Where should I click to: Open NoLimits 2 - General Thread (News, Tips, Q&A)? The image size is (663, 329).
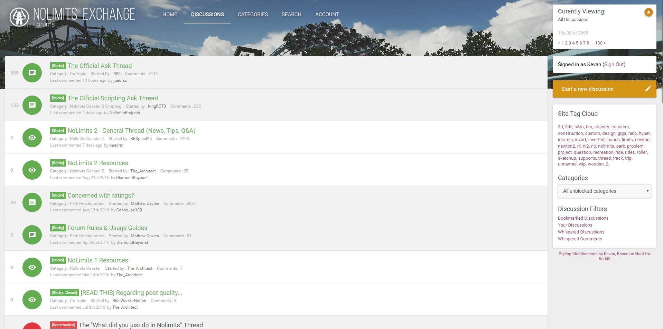click(x=131, y=130)
